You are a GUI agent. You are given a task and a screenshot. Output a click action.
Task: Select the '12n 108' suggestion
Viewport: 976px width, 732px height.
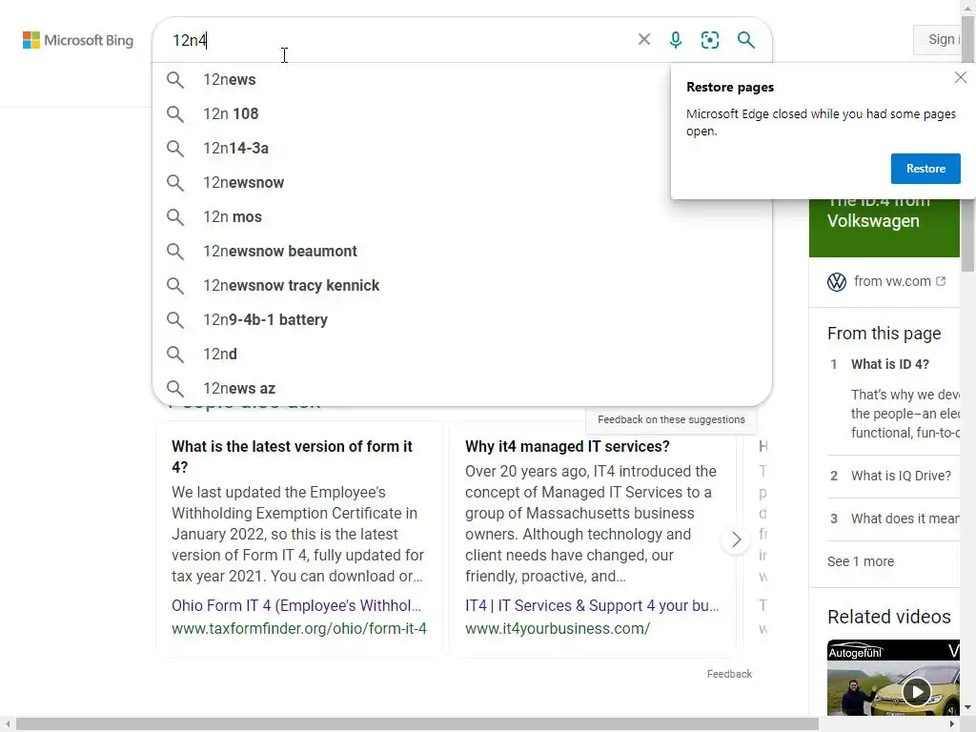pos(462,114)
